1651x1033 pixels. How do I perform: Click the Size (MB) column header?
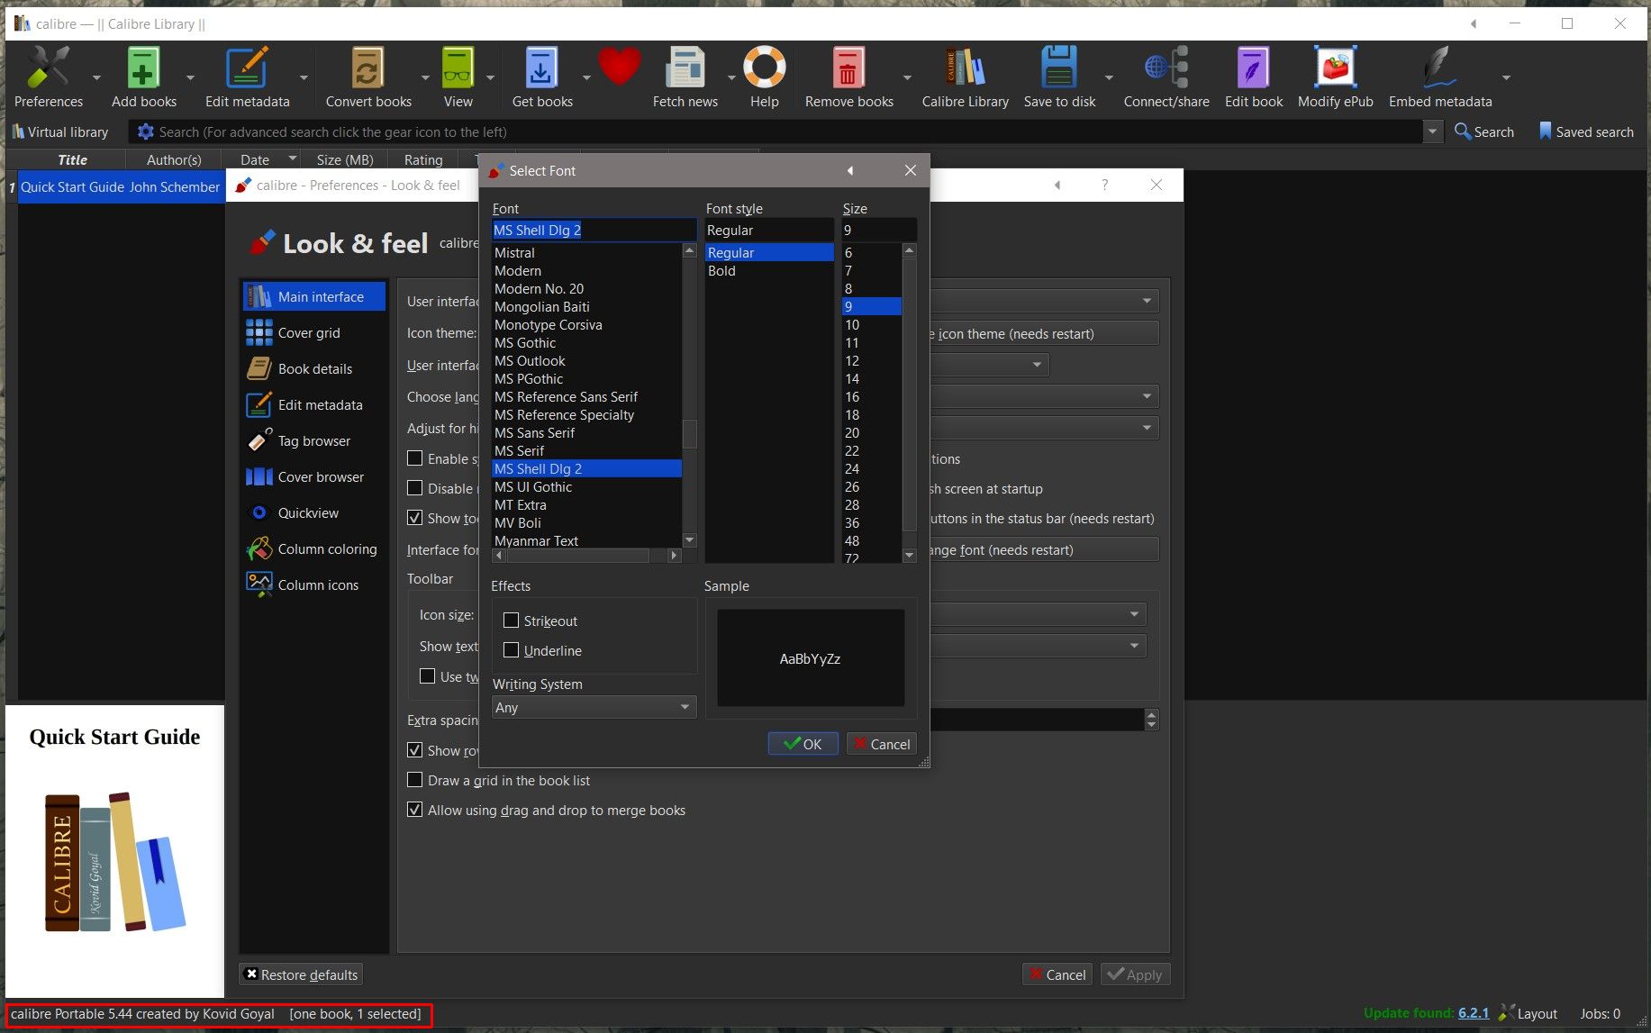click(345, 159)
